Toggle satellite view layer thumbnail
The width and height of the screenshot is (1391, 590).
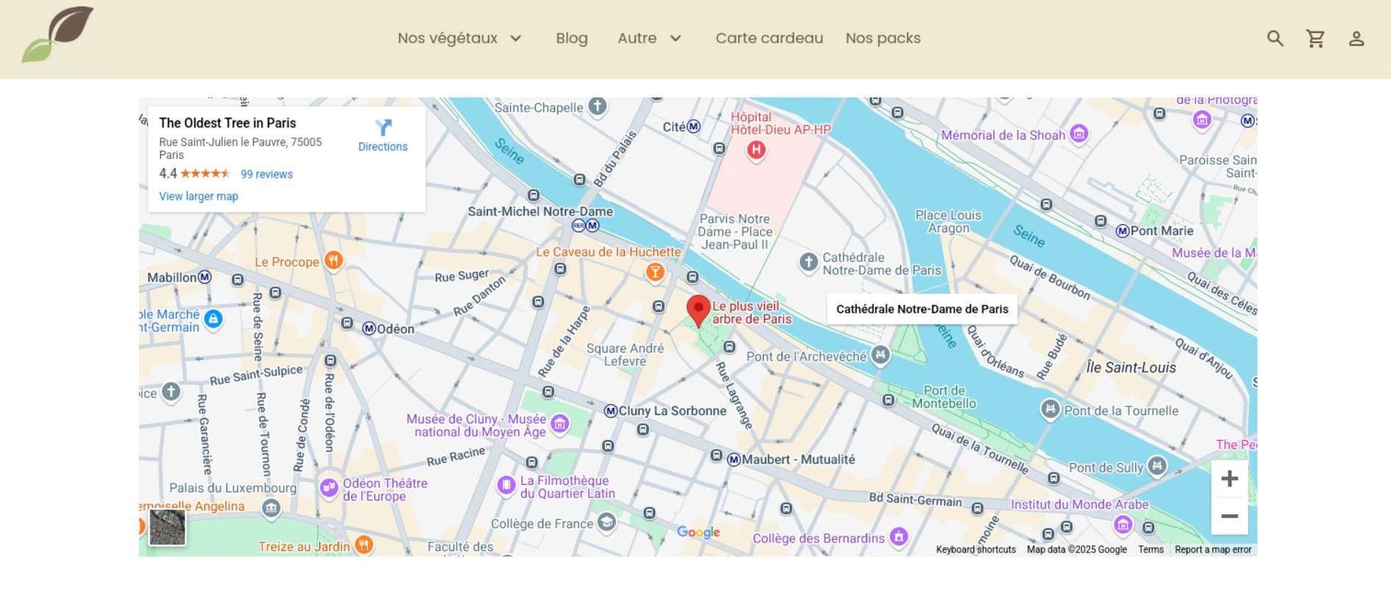coord(168,527)
